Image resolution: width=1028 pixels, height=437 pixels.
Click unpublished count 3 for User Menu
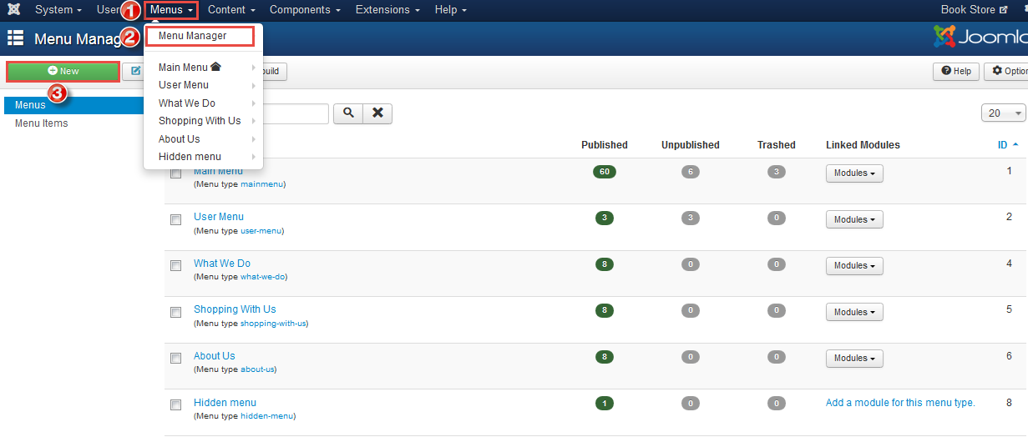[x=690, y=218]
